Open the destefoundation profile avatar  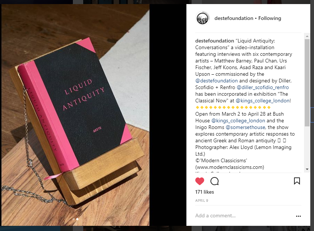[x=202, y=18]
